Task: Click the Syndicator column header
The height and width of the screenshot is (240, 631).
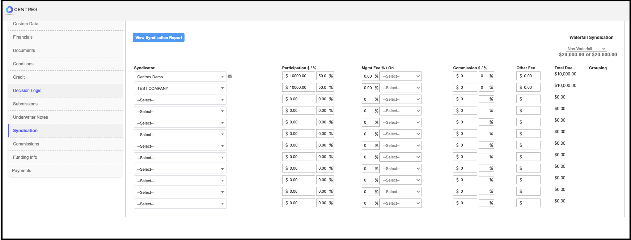Action: (144, 68)
